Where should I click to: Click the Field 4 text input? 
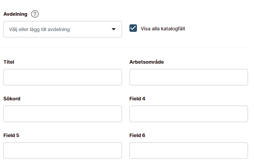coord(189,114)
